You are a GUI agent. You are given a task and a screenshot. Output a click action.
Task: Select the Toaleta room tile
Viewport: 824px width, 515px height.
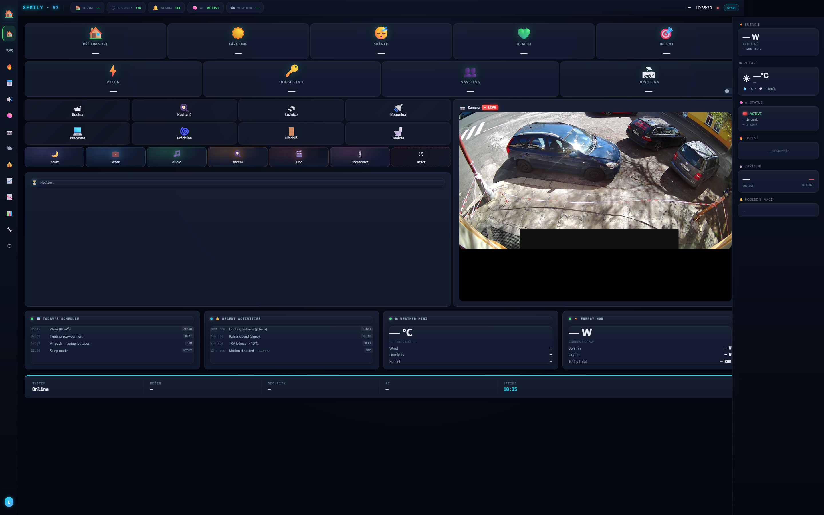click(398, 134)
